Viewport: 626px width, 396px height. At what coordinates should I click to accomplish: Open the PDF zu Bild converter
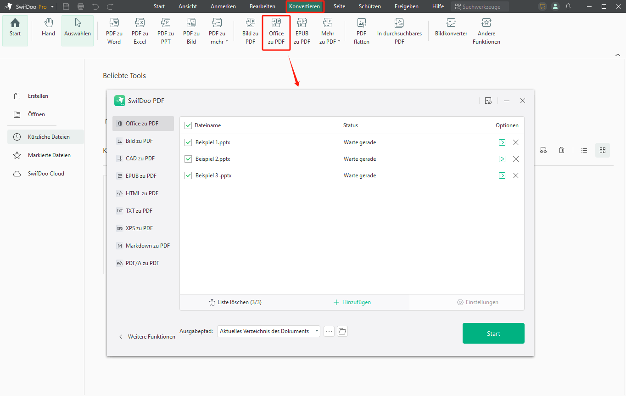point(191,31)
